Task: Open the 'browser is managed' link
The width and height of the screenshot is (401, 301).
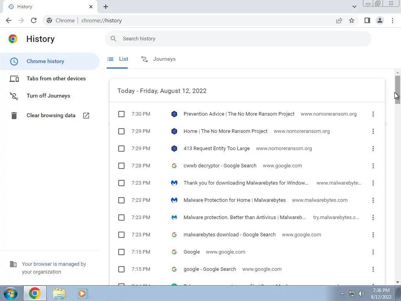Action: [x=56, y=264]
